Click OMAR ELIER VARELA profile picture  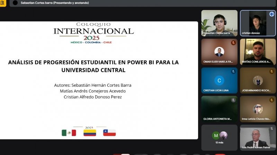(219, 52)
